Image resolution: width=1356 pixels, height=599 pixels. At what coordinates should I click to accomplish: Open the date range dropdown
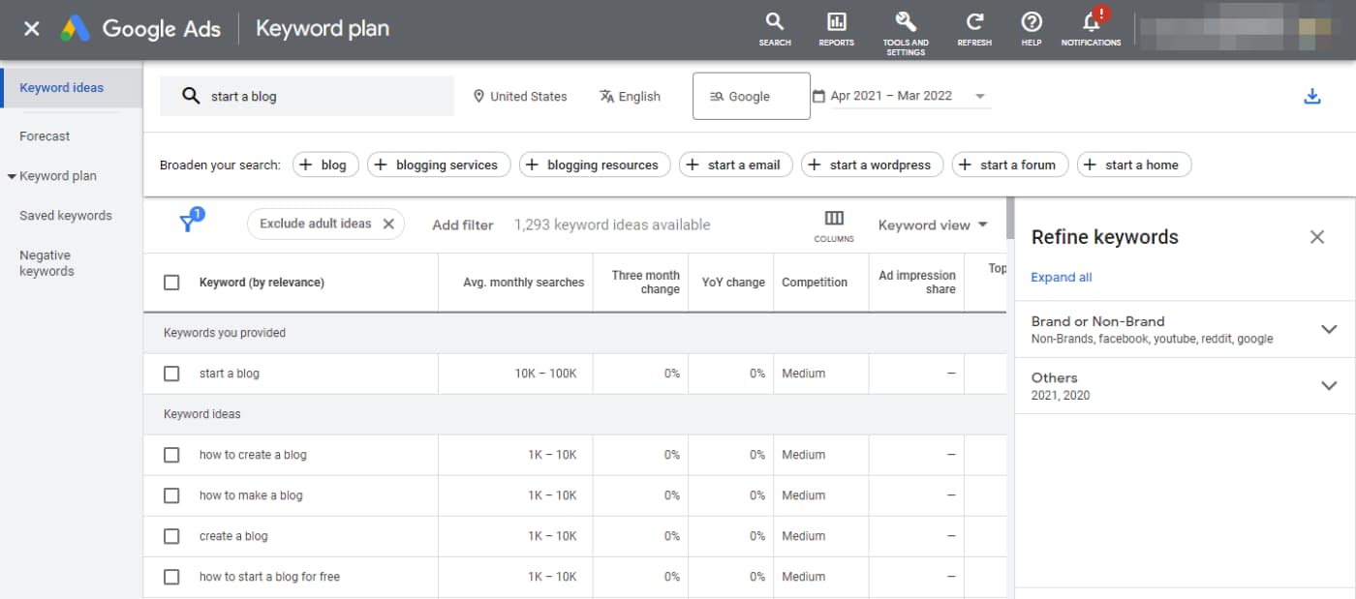980,96
